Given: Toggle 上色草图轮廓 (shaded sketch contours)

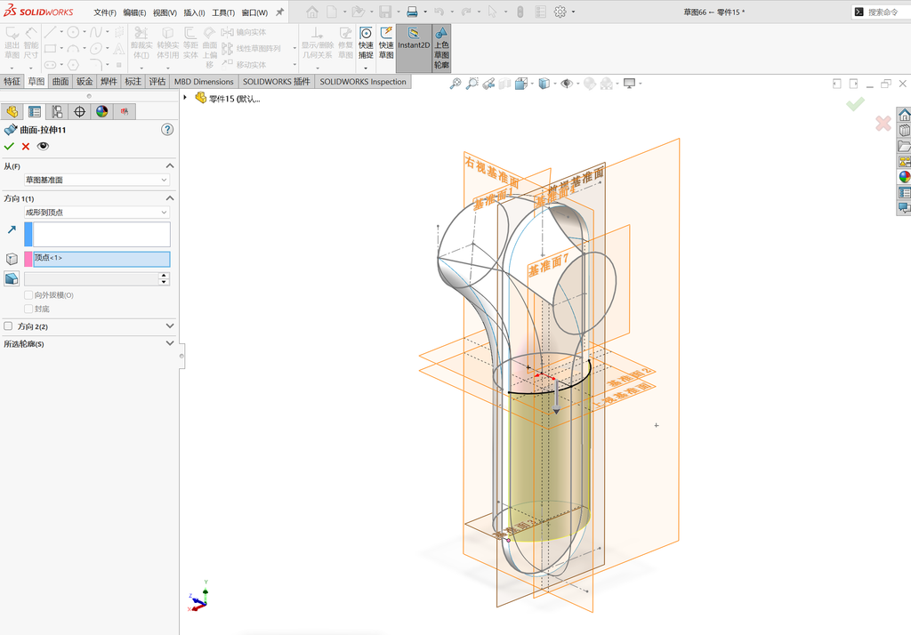Looking at the screenshot, I should point(441,48).
